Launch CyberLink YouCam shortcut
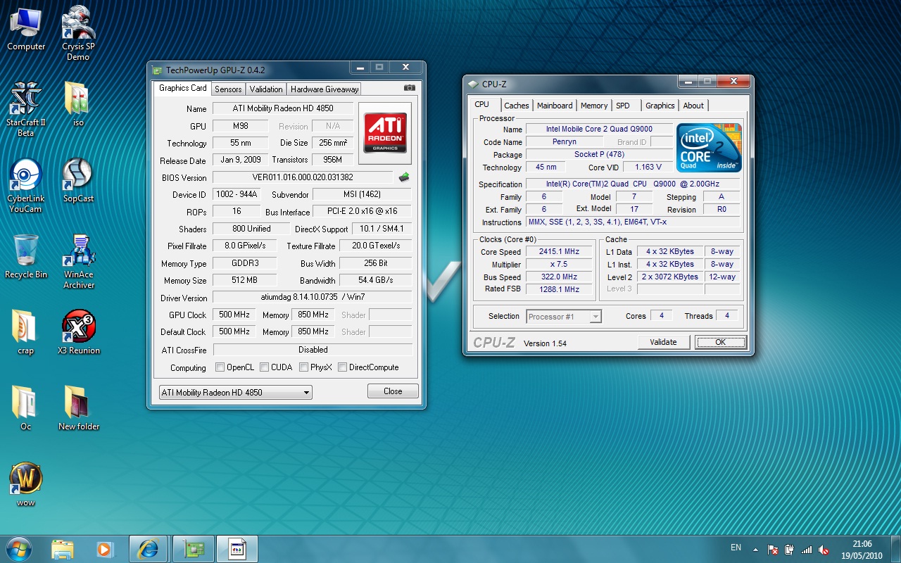 (26, 185)
